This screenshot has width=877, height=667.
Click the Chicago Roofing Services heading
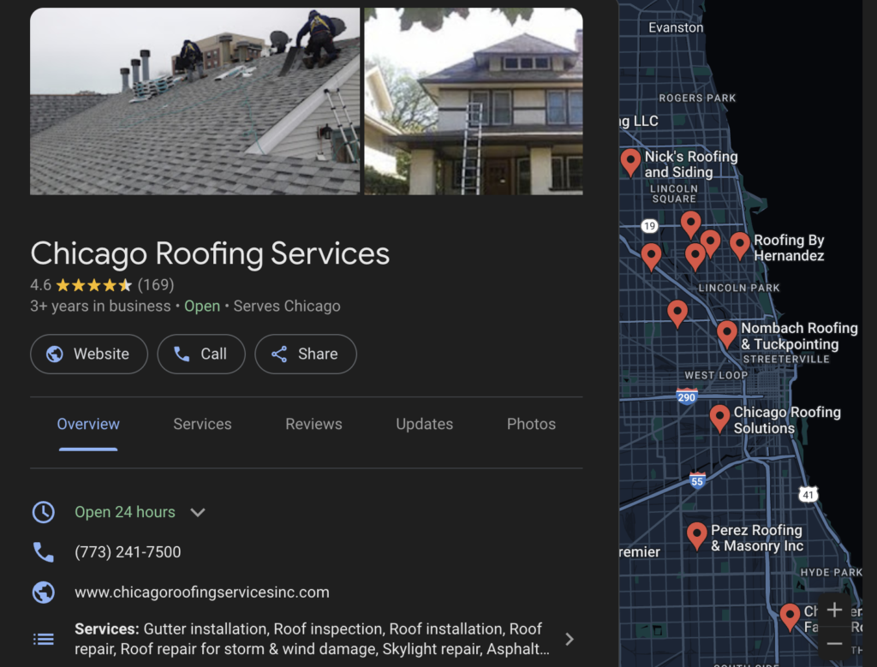210,253
